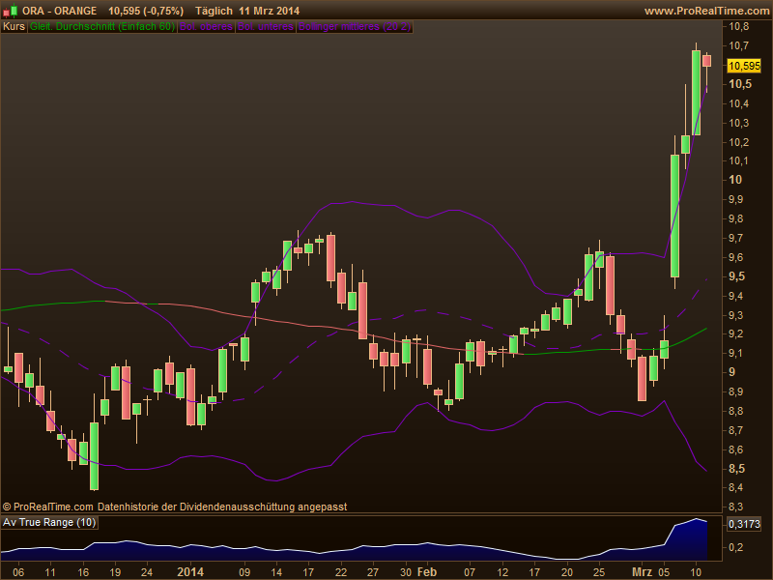
Task: Click the '10,595 (-0,75%)' quote text
Action: tap(146, 11)
